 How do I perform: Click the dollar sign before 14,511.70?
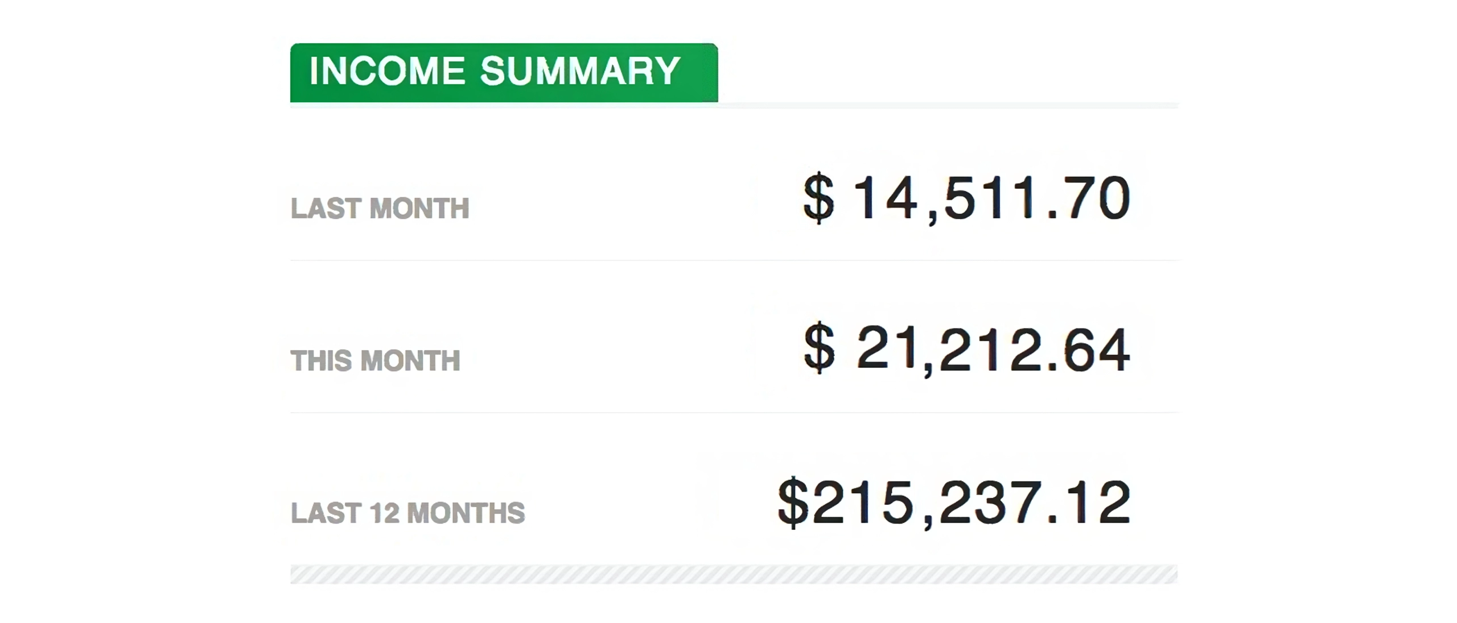pyautogui.click(x=819, y=198)
